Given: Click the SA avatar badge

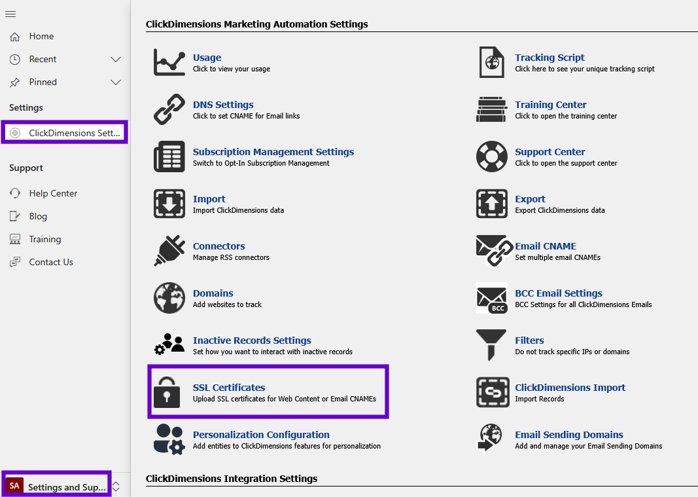Looking at the screenshot, I should tap(14, 485).
